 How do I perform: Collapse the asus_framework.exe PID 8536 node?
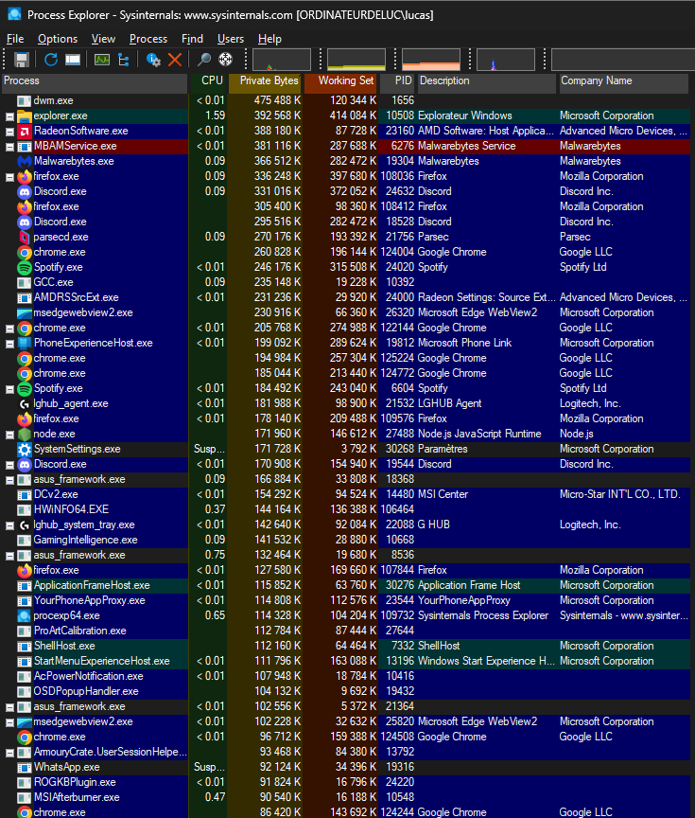click(x=9, y=556)
